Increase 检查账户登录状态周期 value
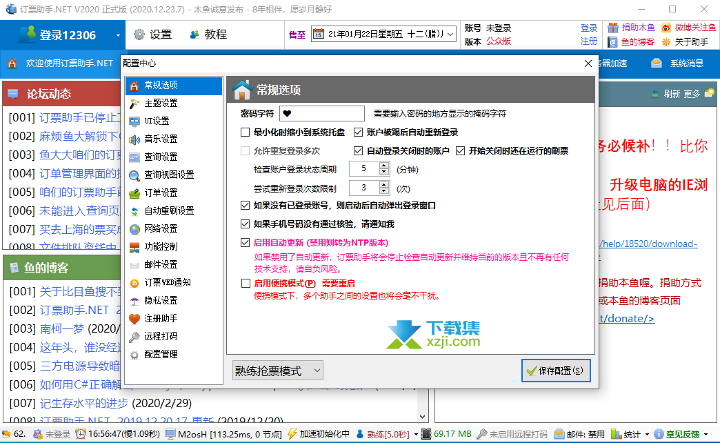720x443 pixels. click(x=384, y=166)
